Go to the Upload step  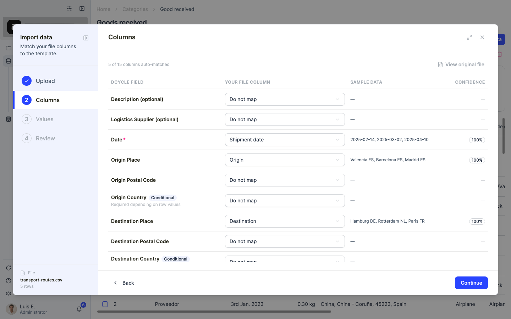[56, 81]
